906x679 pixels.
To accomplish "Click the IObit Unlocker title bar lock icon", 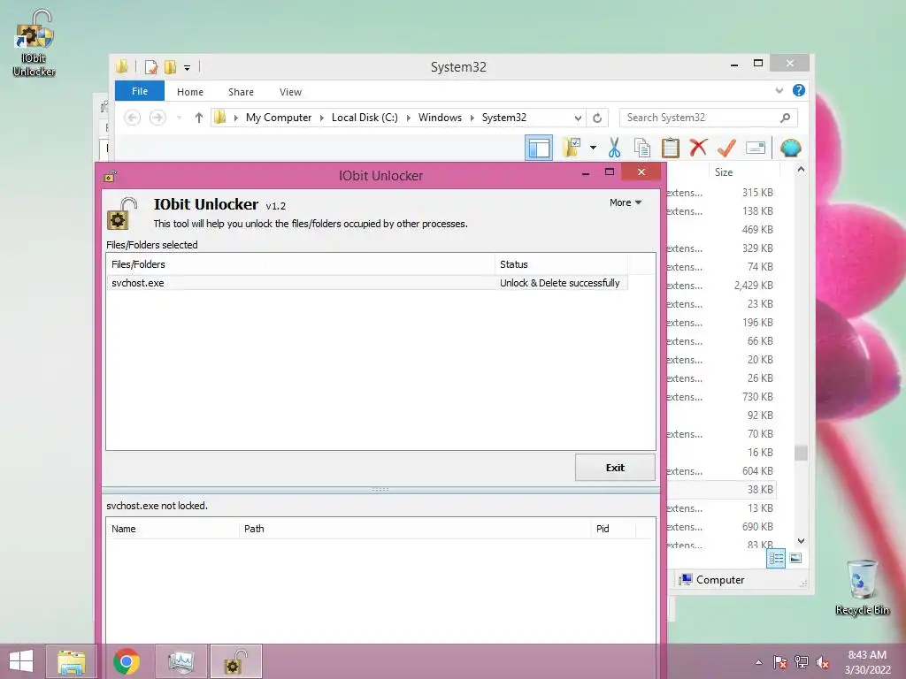I will pos(110,176).
